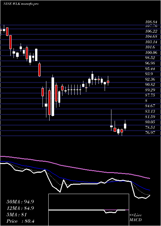Select the 87.75 price level label
Image resolution: width=161 pixels, height=226 pixels.
pyautogui.click(x=150, y=95)
